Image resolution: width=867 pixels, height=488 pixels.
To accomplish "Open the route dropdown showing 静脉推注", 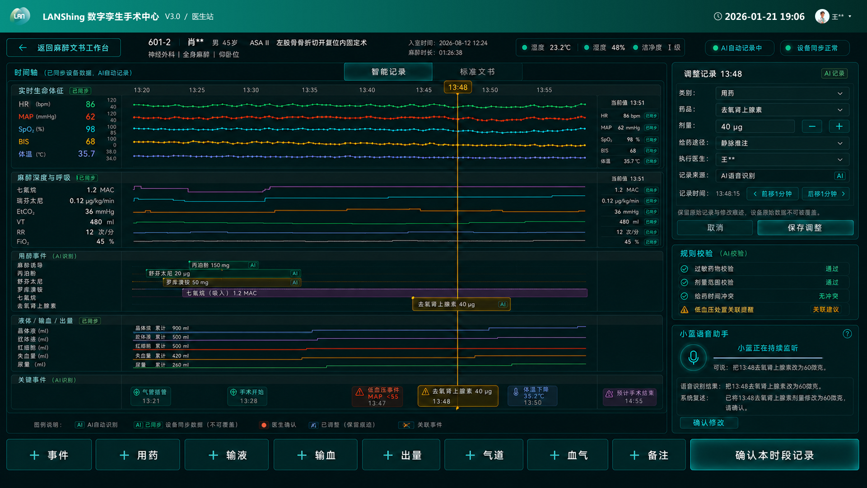I will click(x=782, y=143).
